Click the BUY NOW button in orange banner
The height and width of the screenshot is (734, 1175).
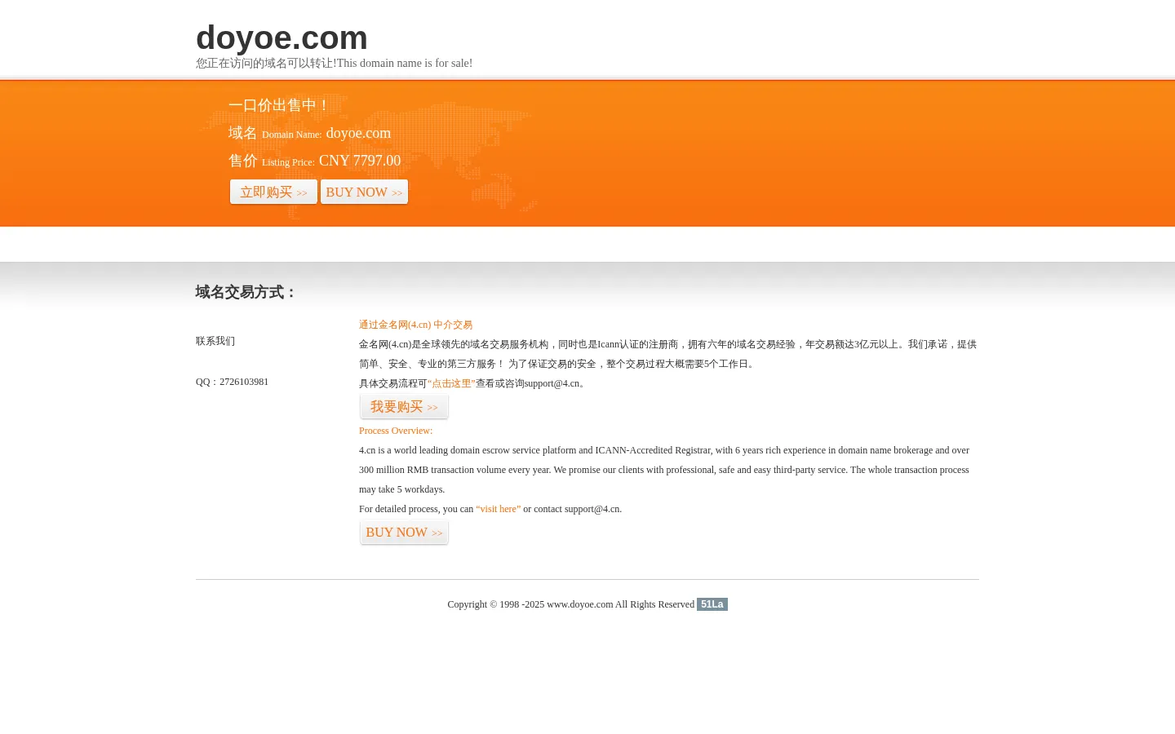pyautogui.click(x=364, y=192)
